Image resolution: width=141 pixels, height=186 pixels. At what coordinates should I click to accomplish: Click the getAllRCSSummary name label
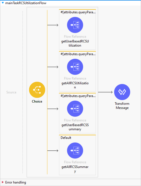point(75,169)
